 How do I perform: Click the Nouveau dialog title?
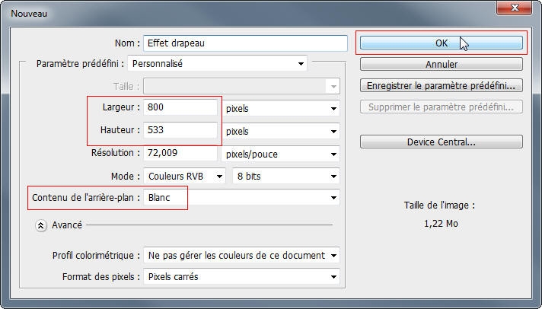(x=29, y=14)
